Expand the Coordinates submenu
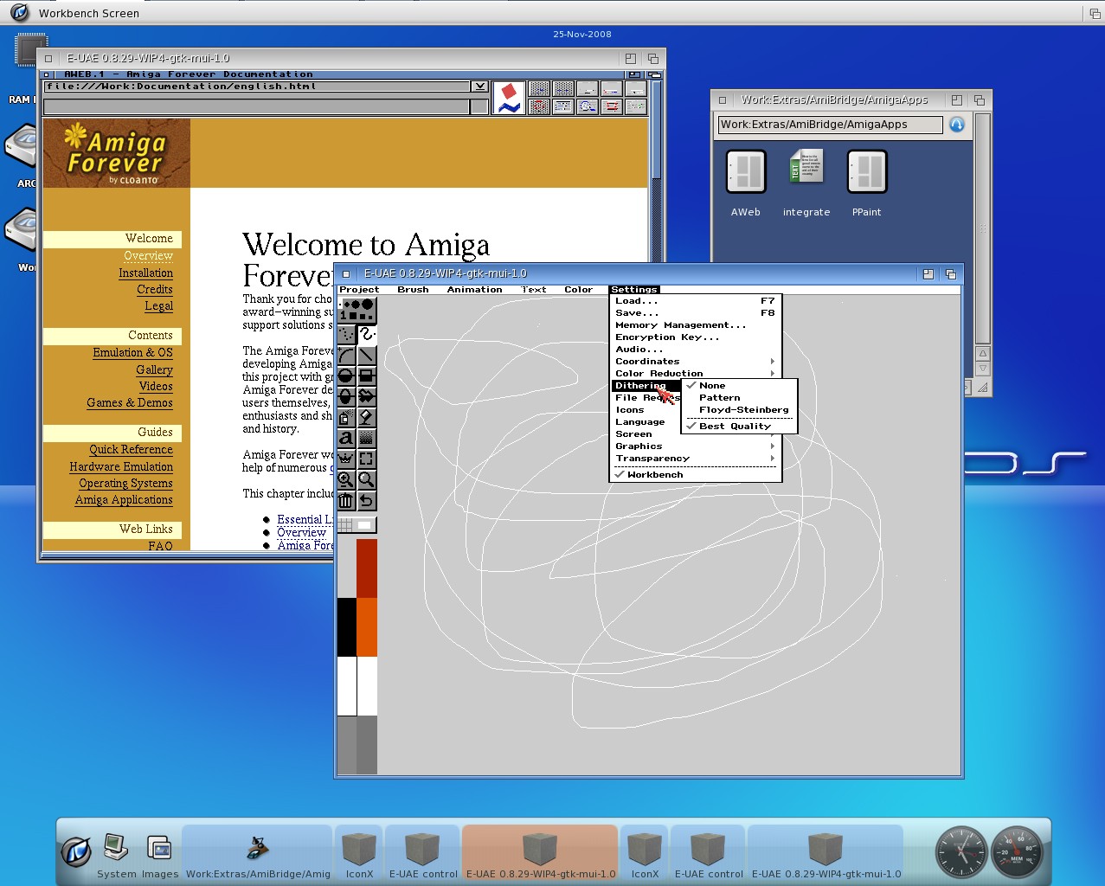 696,362
